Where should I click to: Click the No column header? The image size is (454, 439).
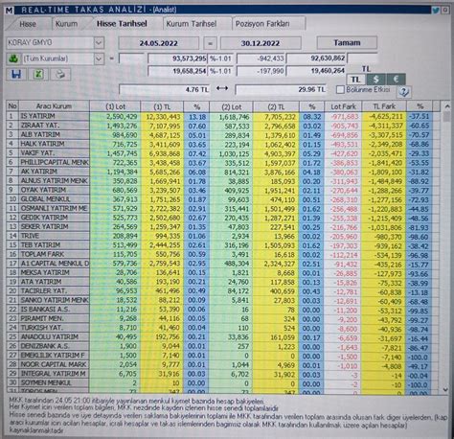tap(12, 106)
